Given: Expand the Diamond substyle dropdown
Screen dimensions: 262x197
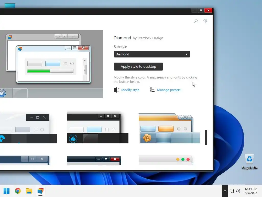Looking at the screenshot, I should pos(152,54).
